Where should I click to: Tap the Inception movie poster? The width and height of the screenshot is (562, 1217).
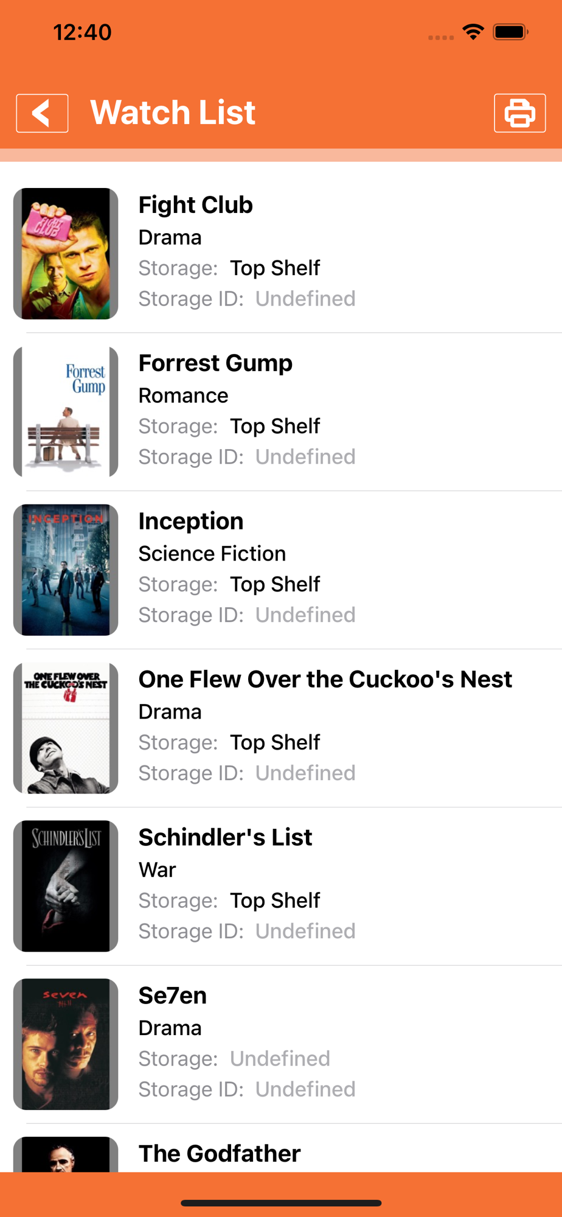(66, 570)
